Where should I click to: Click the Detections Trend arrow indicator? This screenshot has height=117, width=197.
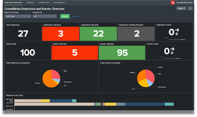click(x=177, y=30)
